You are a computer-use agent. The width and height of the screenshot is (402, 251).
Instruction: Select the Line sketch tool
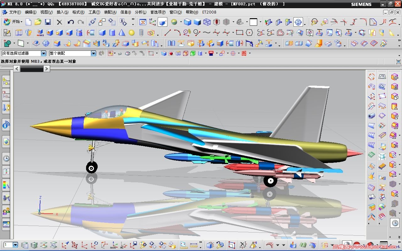(x=168, y=33)
